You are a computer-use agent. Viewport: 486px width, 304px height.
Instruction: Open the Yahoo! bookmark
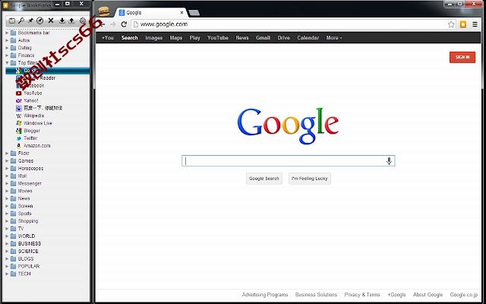coord(27,100)
